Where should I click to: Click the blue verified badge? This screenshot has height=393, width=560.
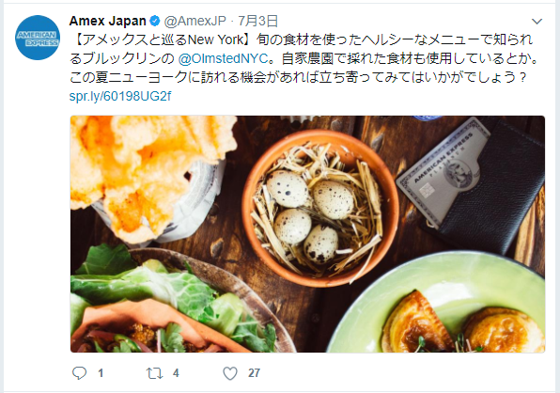(x=155, y=21)
